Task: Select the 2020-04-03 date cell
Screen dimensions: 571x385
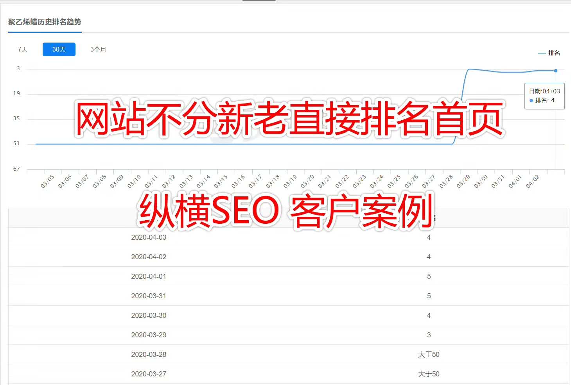Action: pos(149,237)
